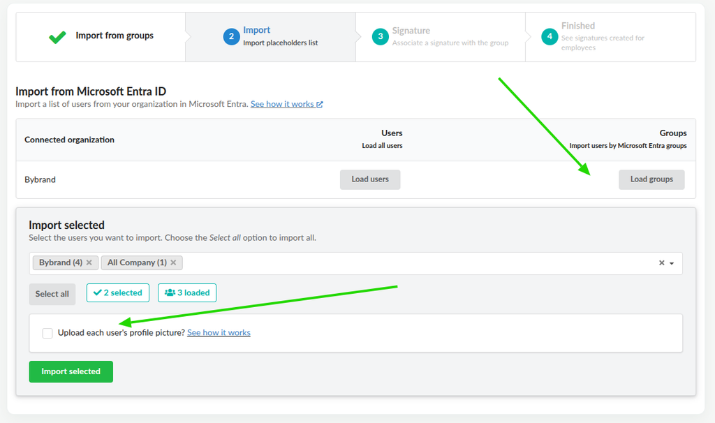This screenshot has height=423, width=715.
Task: Click the 3 loaded badge
Action: click(187, 292)
